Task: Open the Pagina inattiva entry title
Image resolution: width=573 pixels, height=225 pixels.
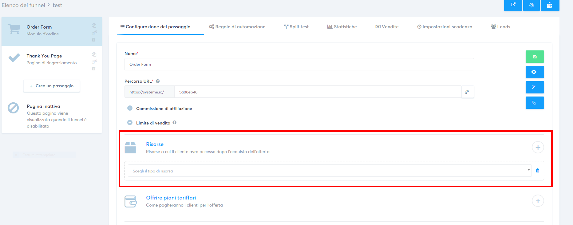Action: point(43,106)
